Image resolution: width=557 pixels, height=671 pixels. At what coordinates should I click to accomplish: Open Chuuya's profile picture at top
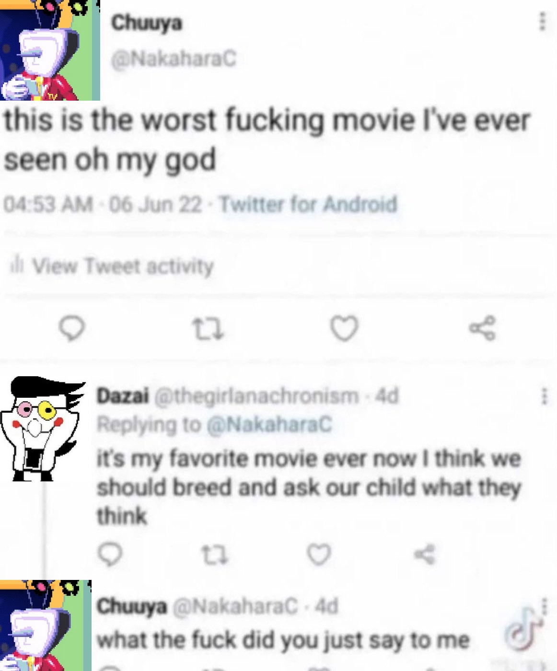(50, 50)
